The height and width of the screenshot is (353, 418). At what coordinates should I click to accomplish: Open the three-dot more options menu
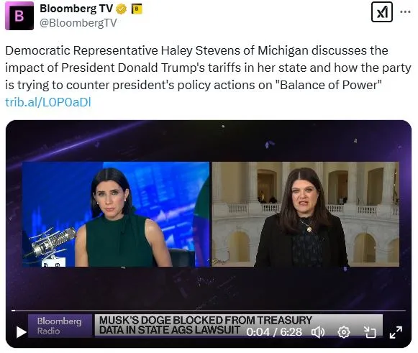[405, 12]
